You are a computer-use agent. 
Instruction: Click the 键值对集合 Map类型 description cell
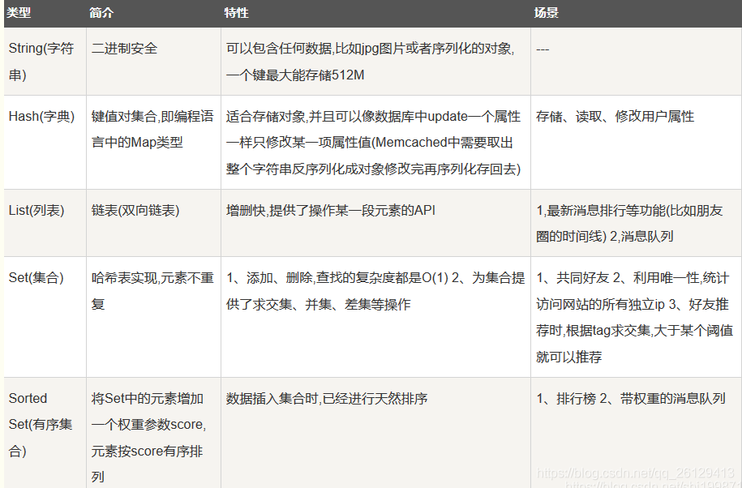tap(153, 143)
